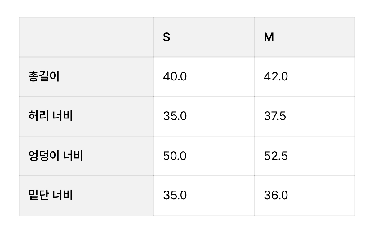Click the 50.0 hip width value
The height and width of the screenshot is (228, 374).
coord(175,156)
